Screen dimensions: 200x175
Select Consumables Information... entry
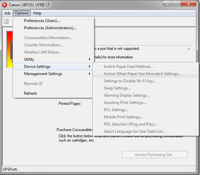pos(53,38)
